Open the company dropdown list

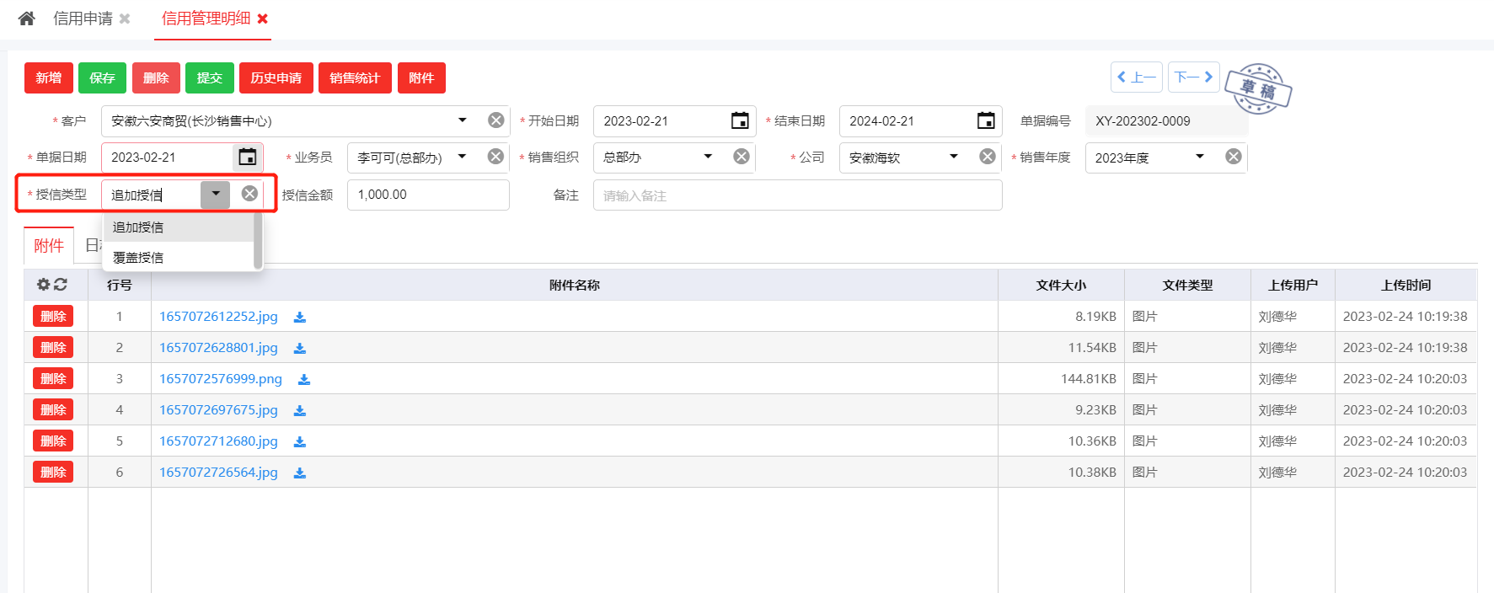[x=954, y=157]
